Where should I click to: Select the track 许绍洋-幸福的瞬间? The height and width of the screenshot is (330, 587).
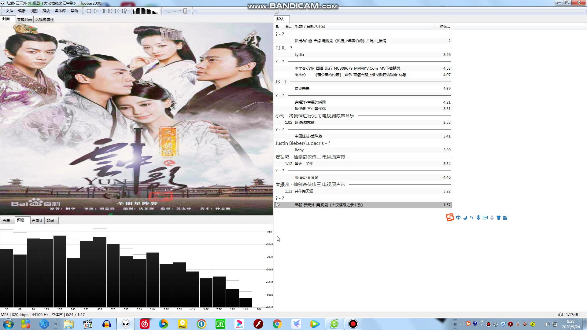click(x=363, y=102)
